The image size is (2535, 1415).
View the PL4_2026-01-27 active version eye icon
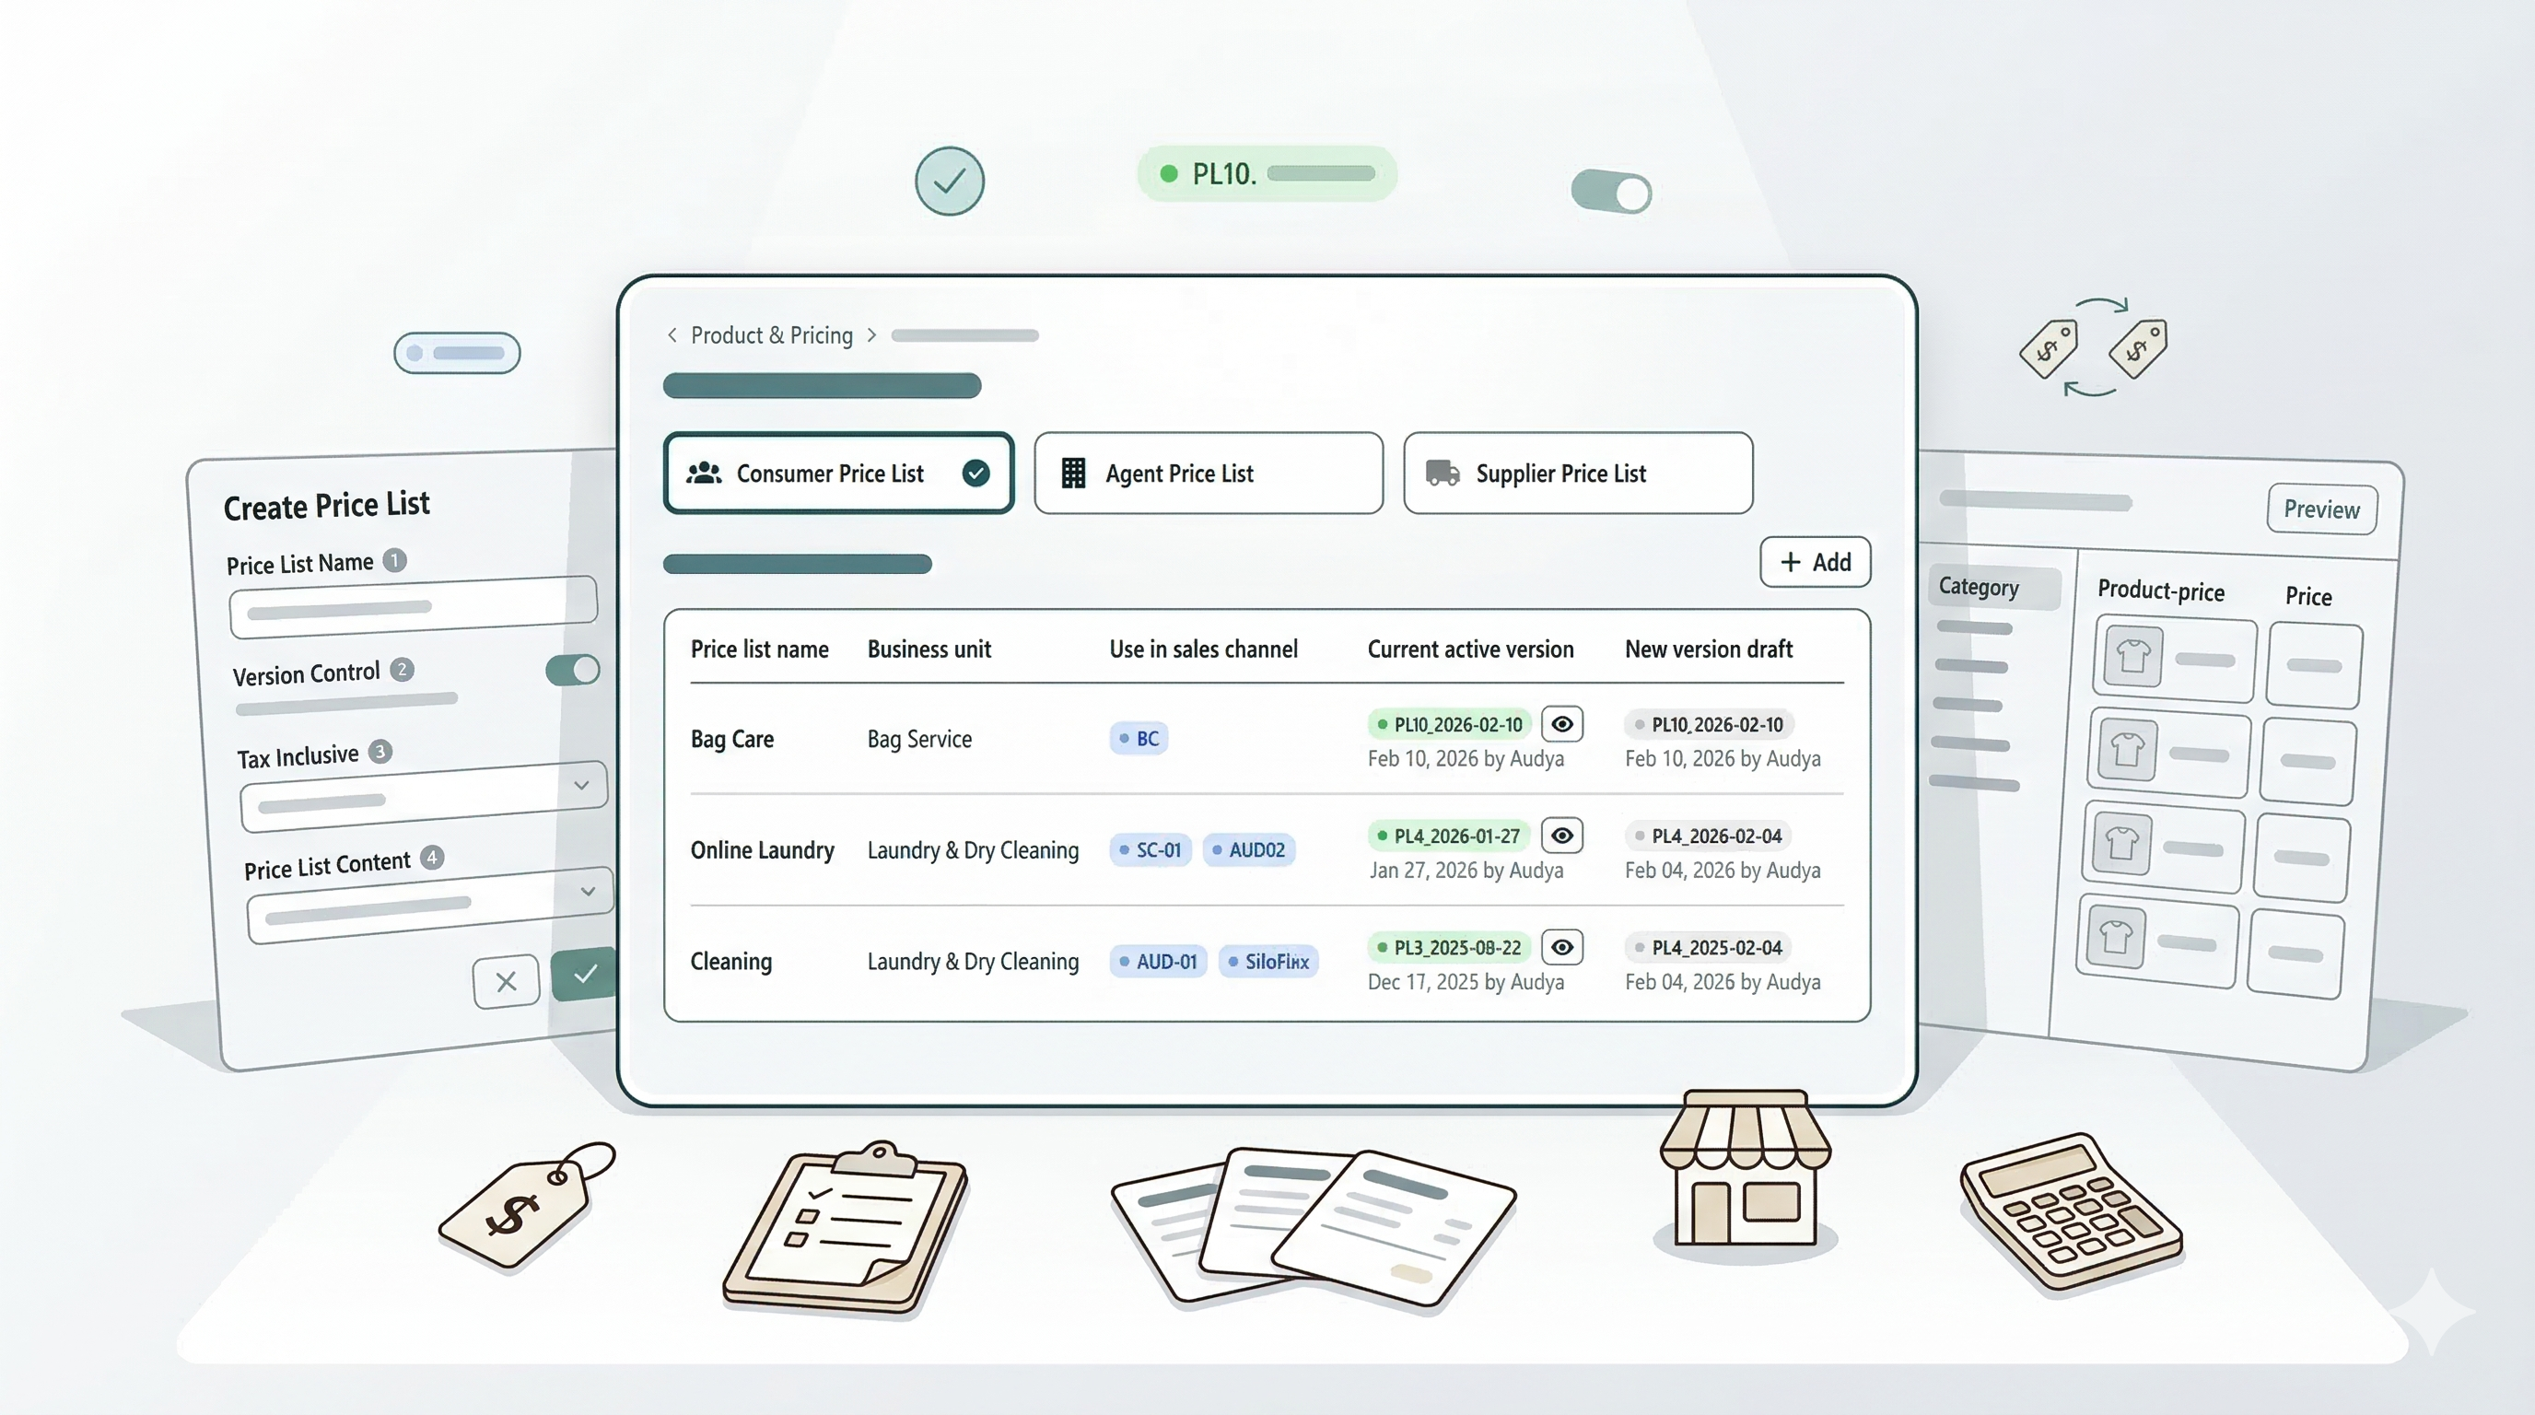pos(1561,836)
